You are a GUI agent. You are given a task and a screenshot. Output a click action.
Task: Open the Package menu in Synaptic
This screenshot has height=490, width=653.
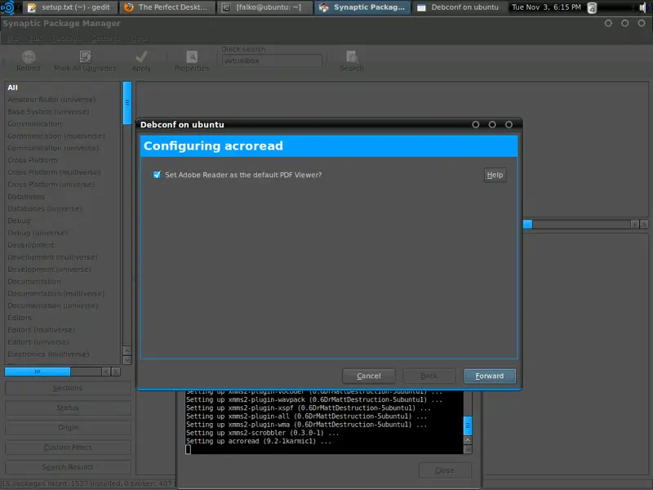point(67,38)
